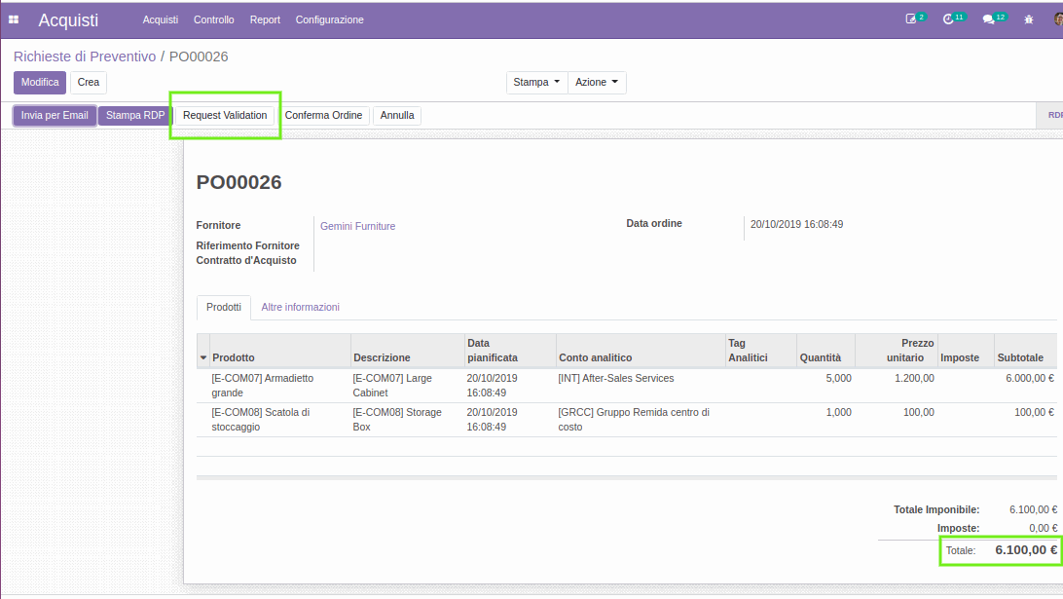
Task: Open the Gemini Furniture supplier link
Action: pyautogui.click(x=357, y=225)
